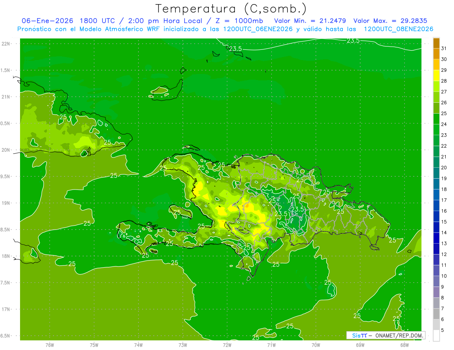Click the "69W" longitude label
This screenshot has width=454, height=350.
click(x=360, y=345)
